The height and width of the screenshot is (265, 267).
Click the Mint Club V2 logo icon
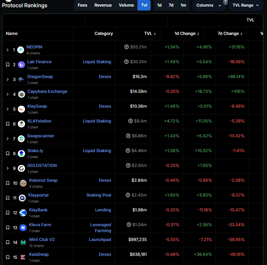tap(23, 242)
